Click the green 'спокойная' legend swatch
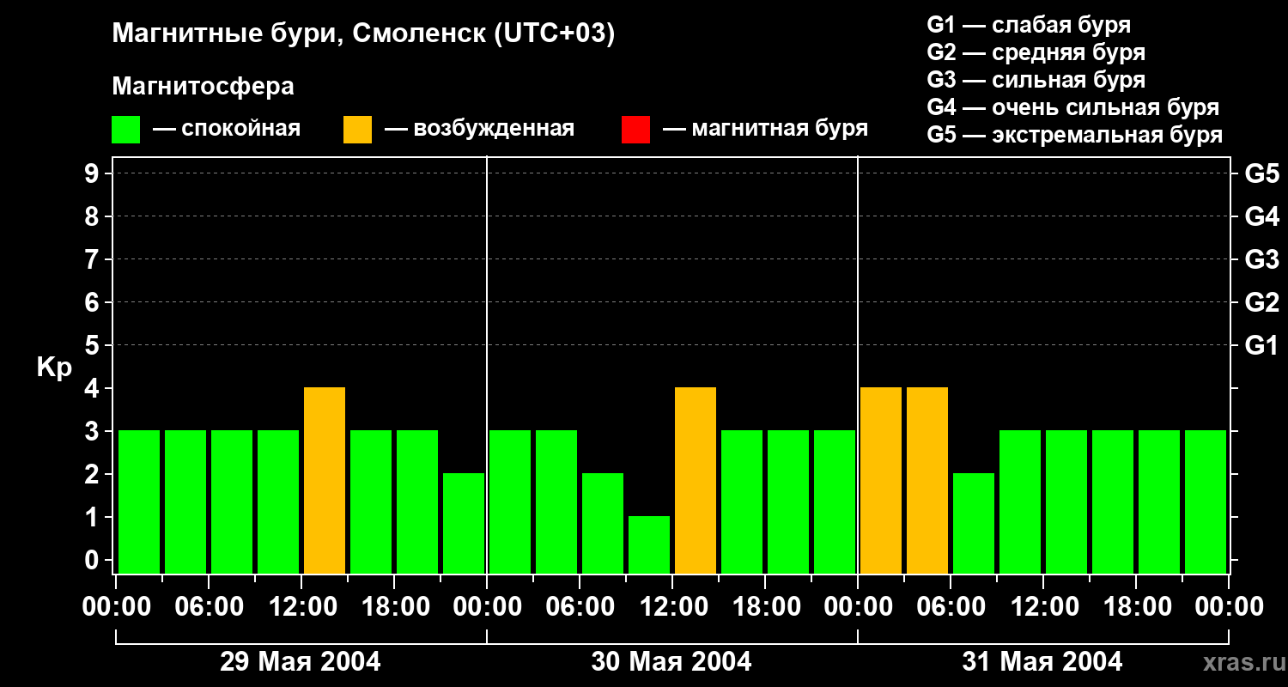Viewport: 1288px width, 687px height. (125, 130)
